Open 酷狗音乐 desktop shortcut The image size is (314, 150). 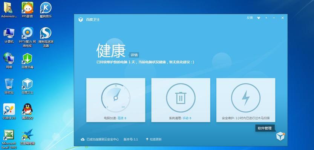point(46,10)
